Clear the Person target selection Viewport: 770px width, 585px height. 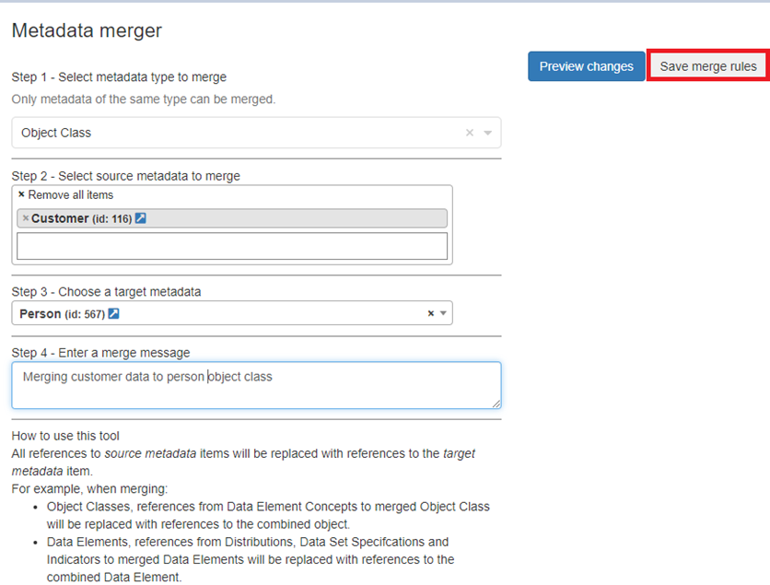tap(430, 314)
